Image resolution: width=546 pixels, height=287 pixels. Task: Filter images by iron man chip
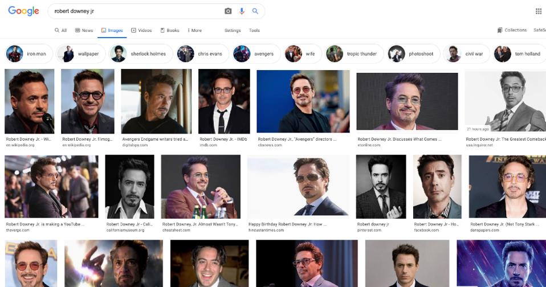tap(28, 54)
